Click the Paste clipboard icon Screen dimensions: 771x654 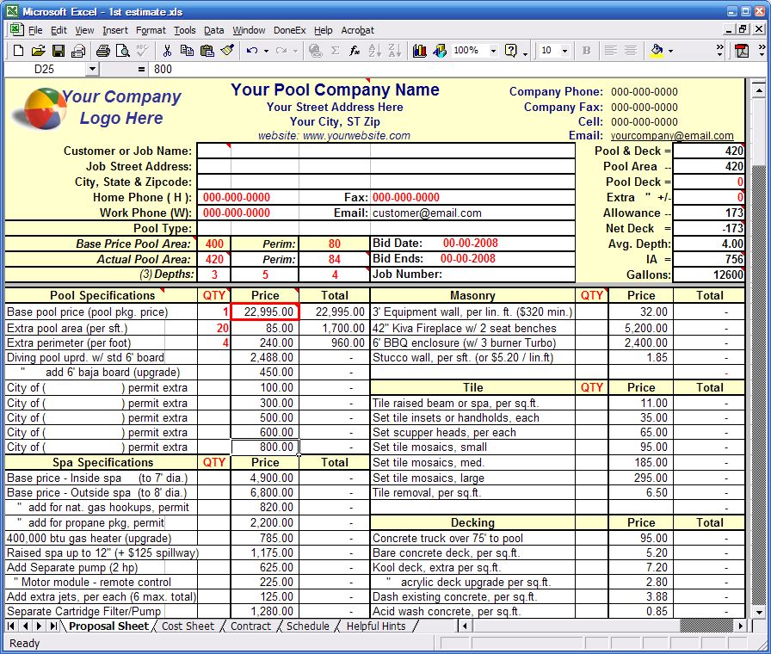pos(207,50)
